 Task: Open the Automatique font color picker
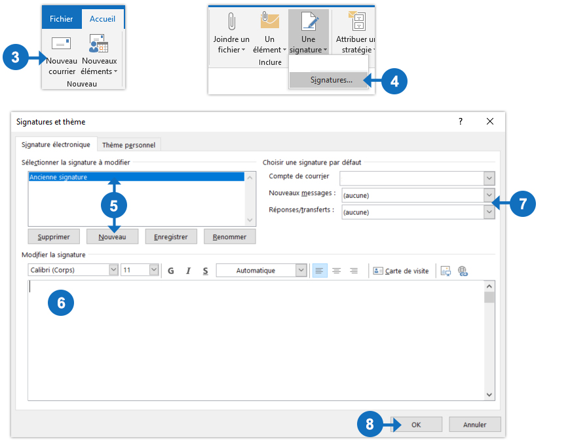click(301, 270)
